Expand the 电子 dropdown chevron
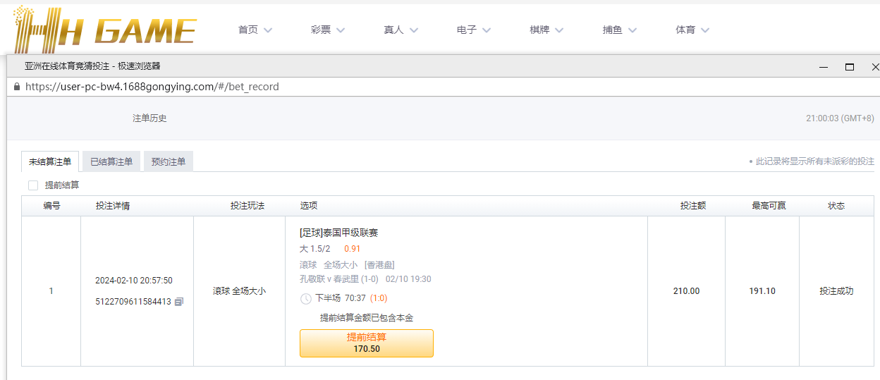 tap(487, 30)
